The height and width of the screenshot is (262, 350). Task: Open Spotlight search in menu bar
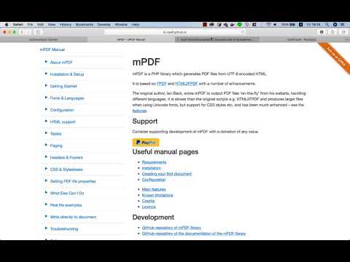click(327, 25)
